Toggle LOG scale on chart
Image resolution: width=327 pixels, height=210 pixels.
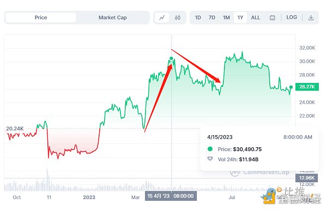click(292, 17)
